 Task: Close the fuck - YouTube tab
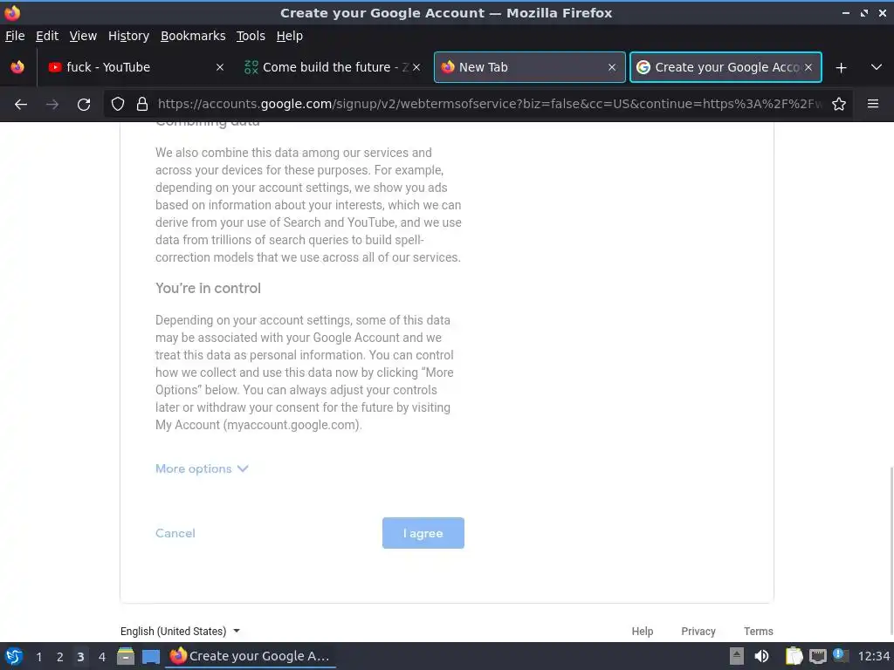coord(219,67)
